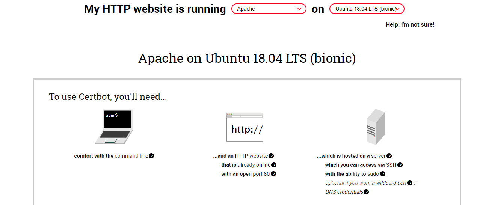
Task: Click the help icon beside wildcard cert
Action: [410, 183]
